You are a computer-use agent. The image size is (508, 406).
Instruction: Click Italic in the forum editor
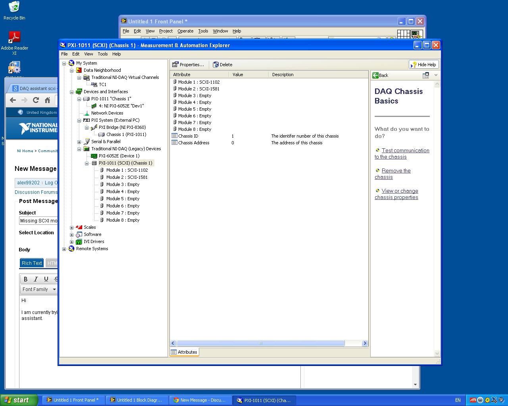point(36,279)
